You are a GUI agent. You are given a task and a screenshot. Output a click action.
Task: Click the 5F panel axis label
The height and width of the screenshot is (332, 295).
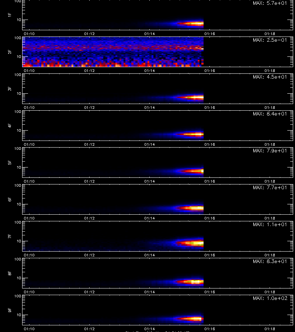coord(10,163)
